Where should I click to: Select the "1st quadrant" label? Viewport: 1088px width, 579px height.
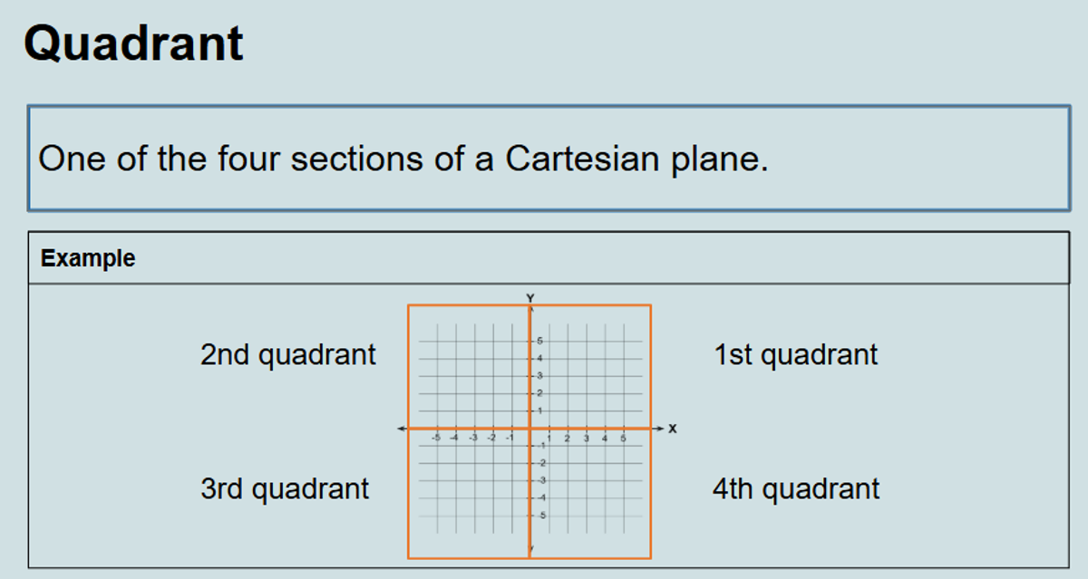pyautogui.click(x=795, y=354)
